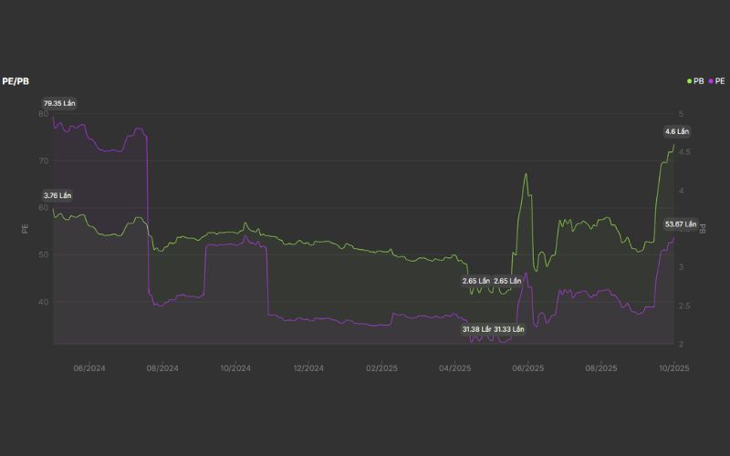Select the 31.38 Lần data label

(x=477, y=328)
